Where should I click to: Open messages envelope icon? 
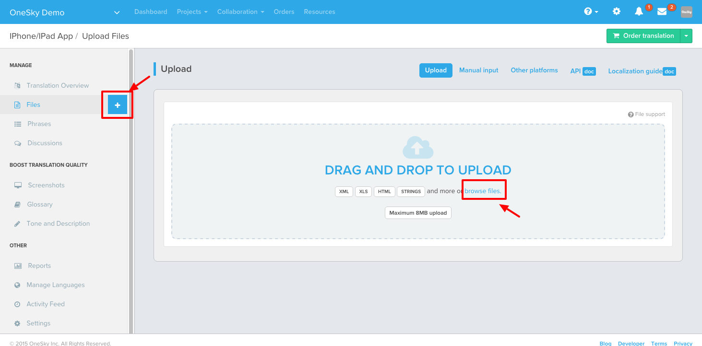coord(662,12)
